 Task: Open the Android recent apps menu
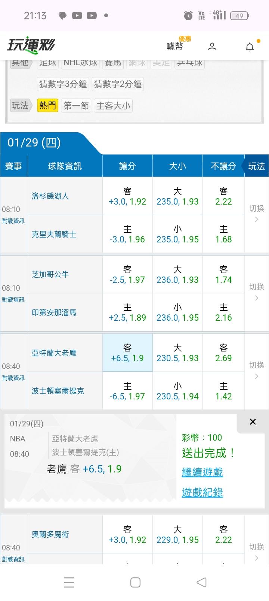[x=69, y=582]
